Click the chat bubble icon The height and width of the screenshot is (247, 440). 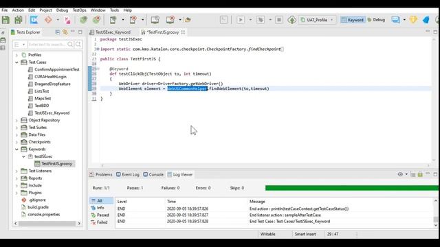[x=396, y=20]
